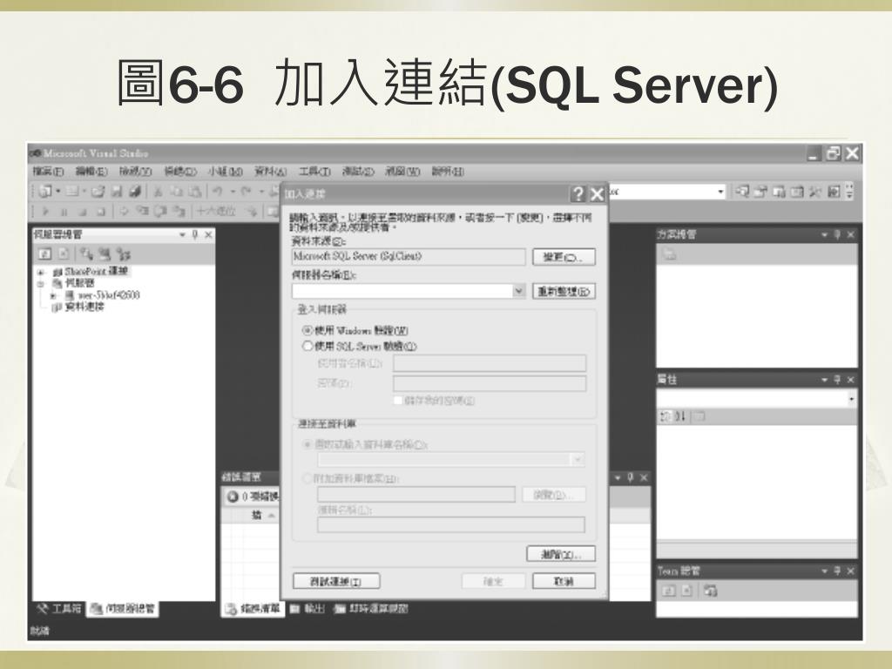Switch to the 工具箱 tab
The height and width of the screenshot is (669, 892).
coord(59,609)
